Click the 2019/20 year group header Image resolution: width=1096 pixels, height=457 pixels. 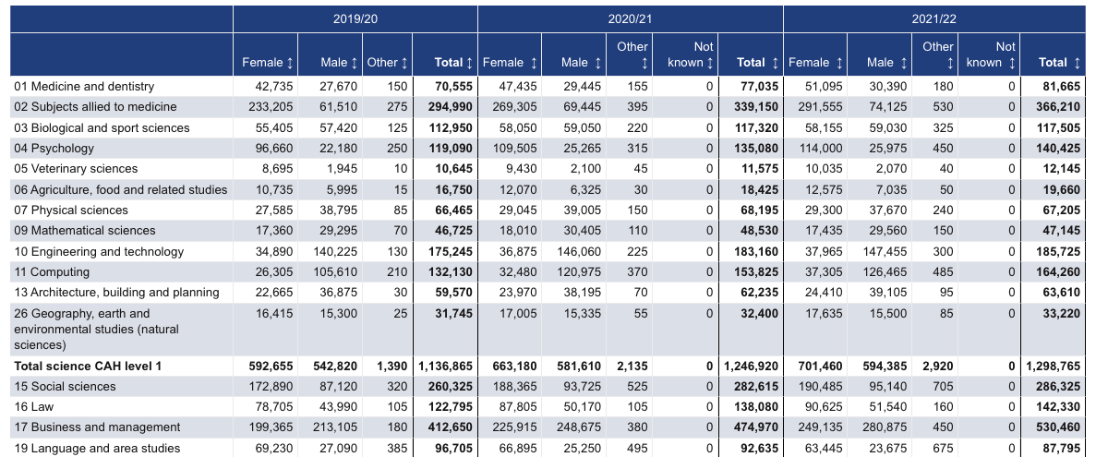(355, 18)
